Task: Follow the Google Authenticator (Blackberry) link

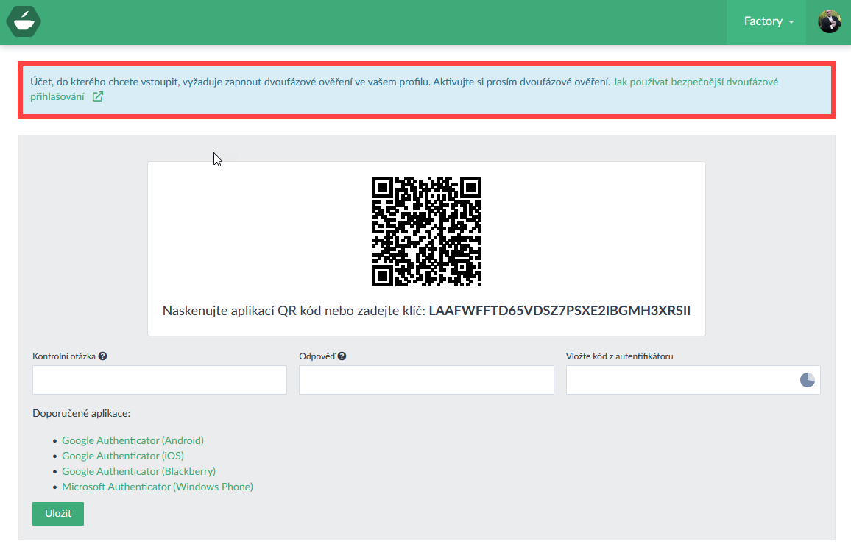Action: click(x=138, y=471)
